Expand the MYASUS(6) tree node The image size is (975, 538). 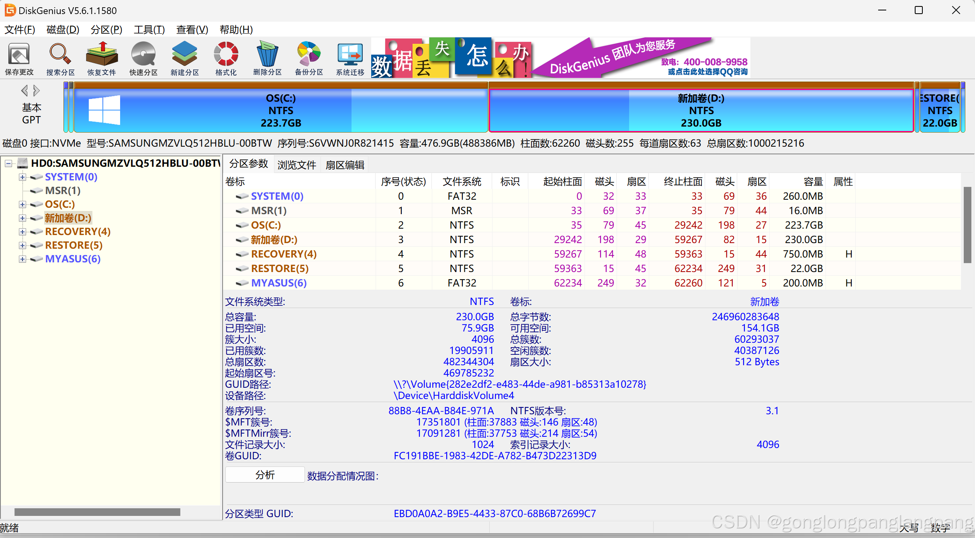point(22,259)
